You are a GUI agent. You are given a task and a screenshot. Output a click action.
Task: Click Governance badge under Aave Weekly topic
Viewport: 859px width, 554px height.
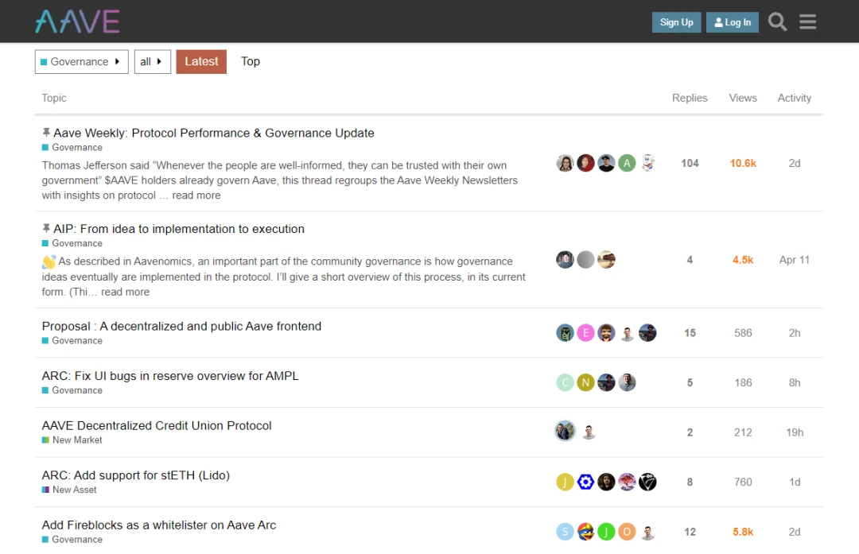click(72, 148)
